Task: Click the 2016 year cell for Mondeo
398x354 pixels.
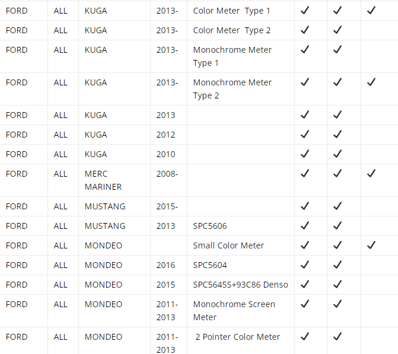Action: (x=166, y=265)
